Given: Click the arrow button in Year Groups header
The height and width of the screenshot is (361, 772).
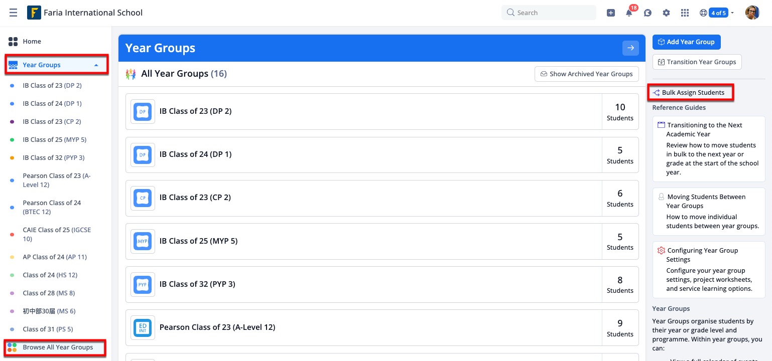Looking at the screenshot, I should click(x=631, y=48).
